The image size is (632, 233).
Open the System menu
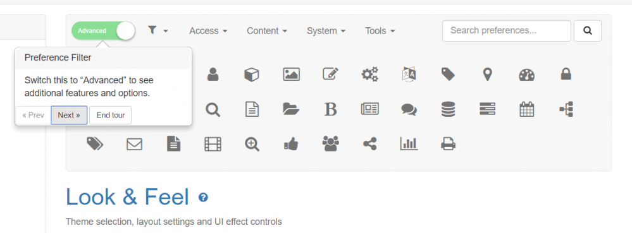(x=326, y=31)
